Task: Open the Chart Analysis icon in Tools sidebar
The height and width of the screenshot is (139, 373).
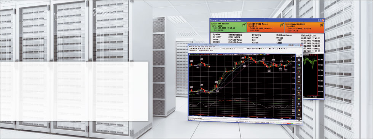Action: point(299,83)
